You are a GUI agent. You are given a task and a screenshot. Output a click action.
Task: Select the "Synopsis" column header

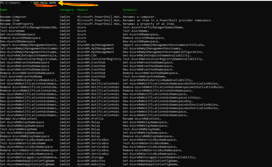point(130,10)
